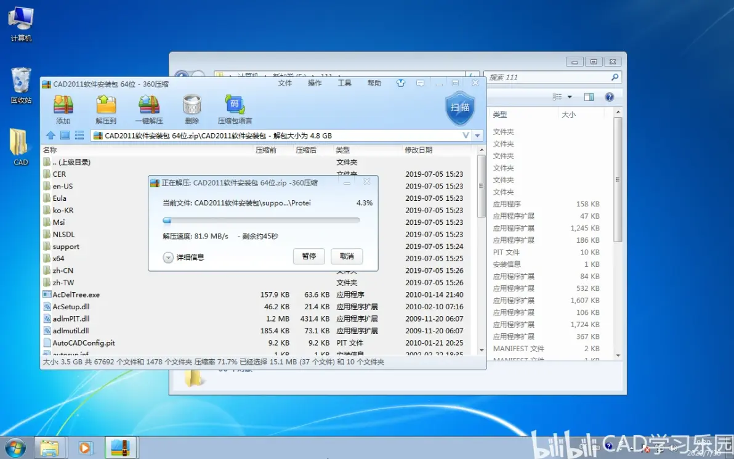
Task: Click the 删除 trash can icon
Action: [x=192, y=105]
